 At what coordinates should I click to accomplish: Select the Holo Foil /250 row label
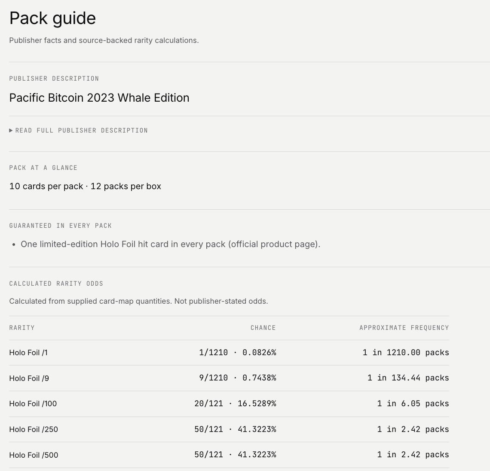(x=34, y=429)
